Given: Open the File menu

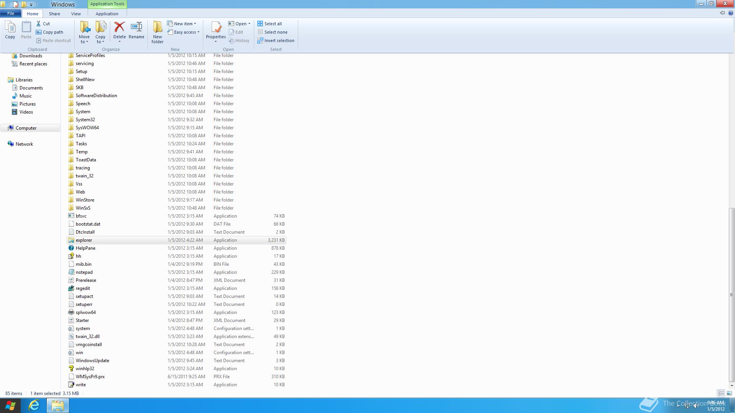Looking at the screenshot, I should click(x=11, y=13).
